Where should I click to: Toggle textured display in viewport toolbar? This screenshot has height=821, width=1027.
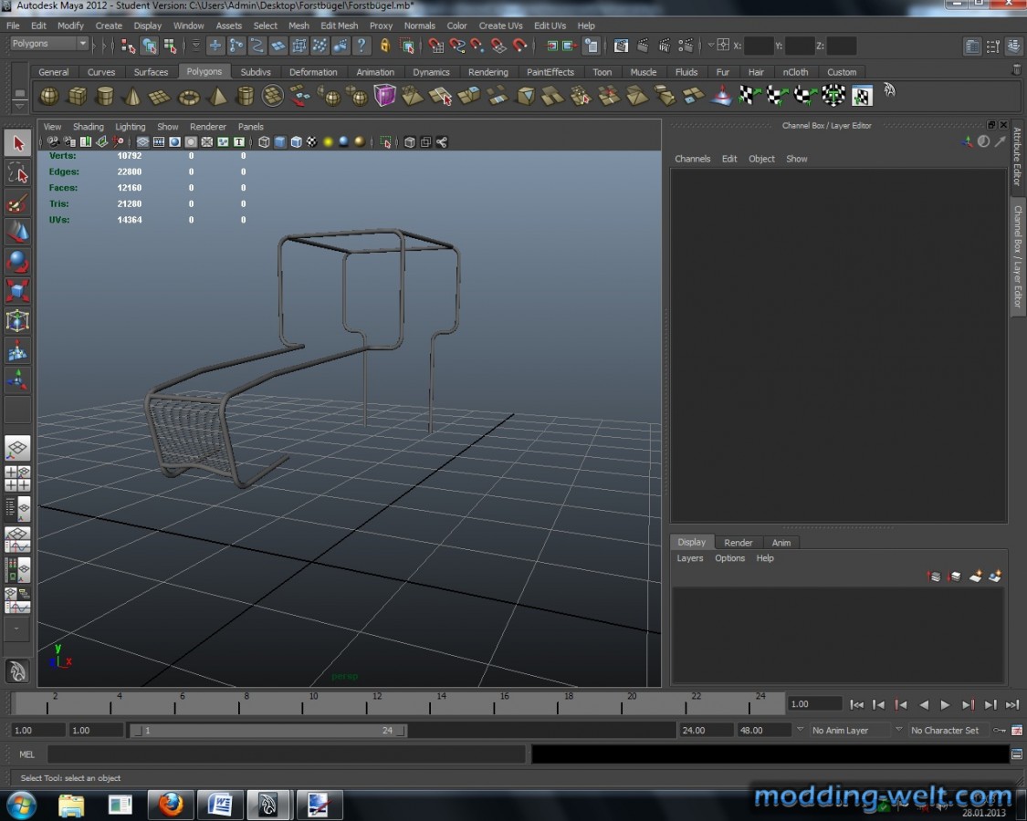point(312,142)
